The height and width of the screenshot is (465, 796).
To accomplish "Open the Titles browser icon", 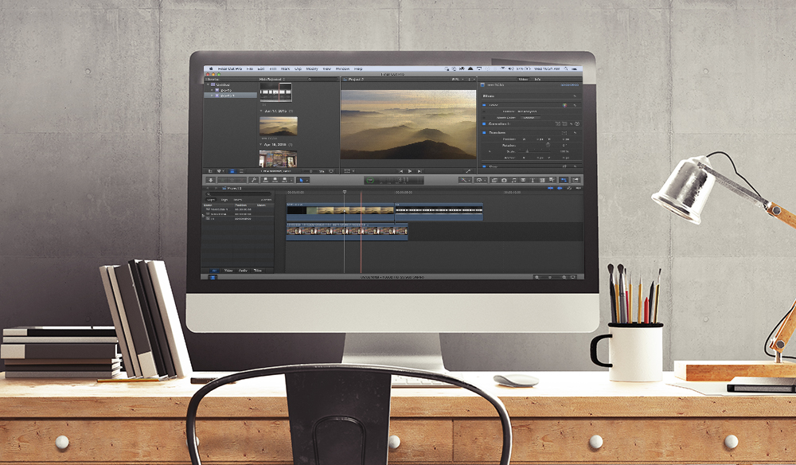I will tap(533, 182).
